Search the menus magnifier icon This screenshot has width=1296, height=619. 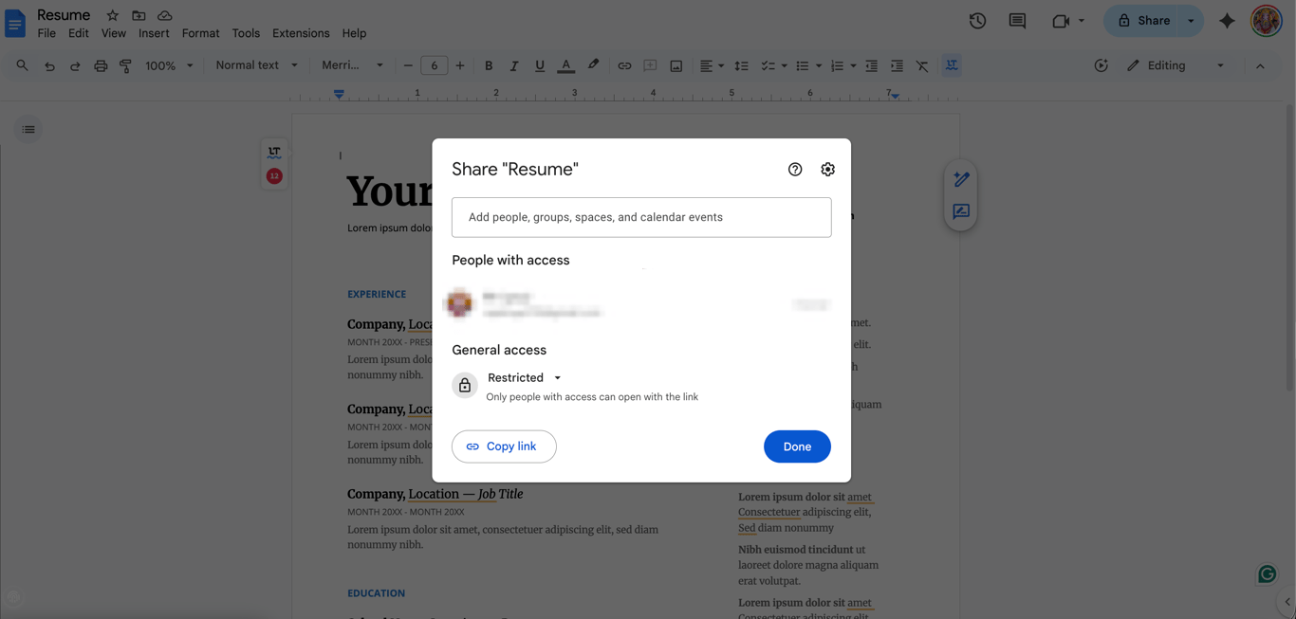(22, 65)
